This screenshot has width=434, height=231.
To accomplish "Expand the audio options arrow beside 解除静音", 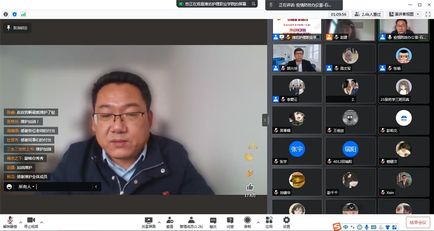I will [21, 222].
